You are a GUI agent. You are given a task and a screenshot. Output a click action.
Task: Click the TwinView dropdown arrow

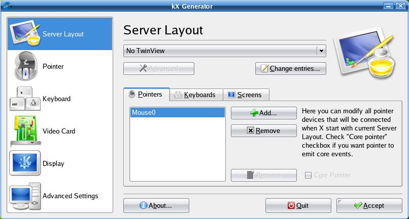321,51
